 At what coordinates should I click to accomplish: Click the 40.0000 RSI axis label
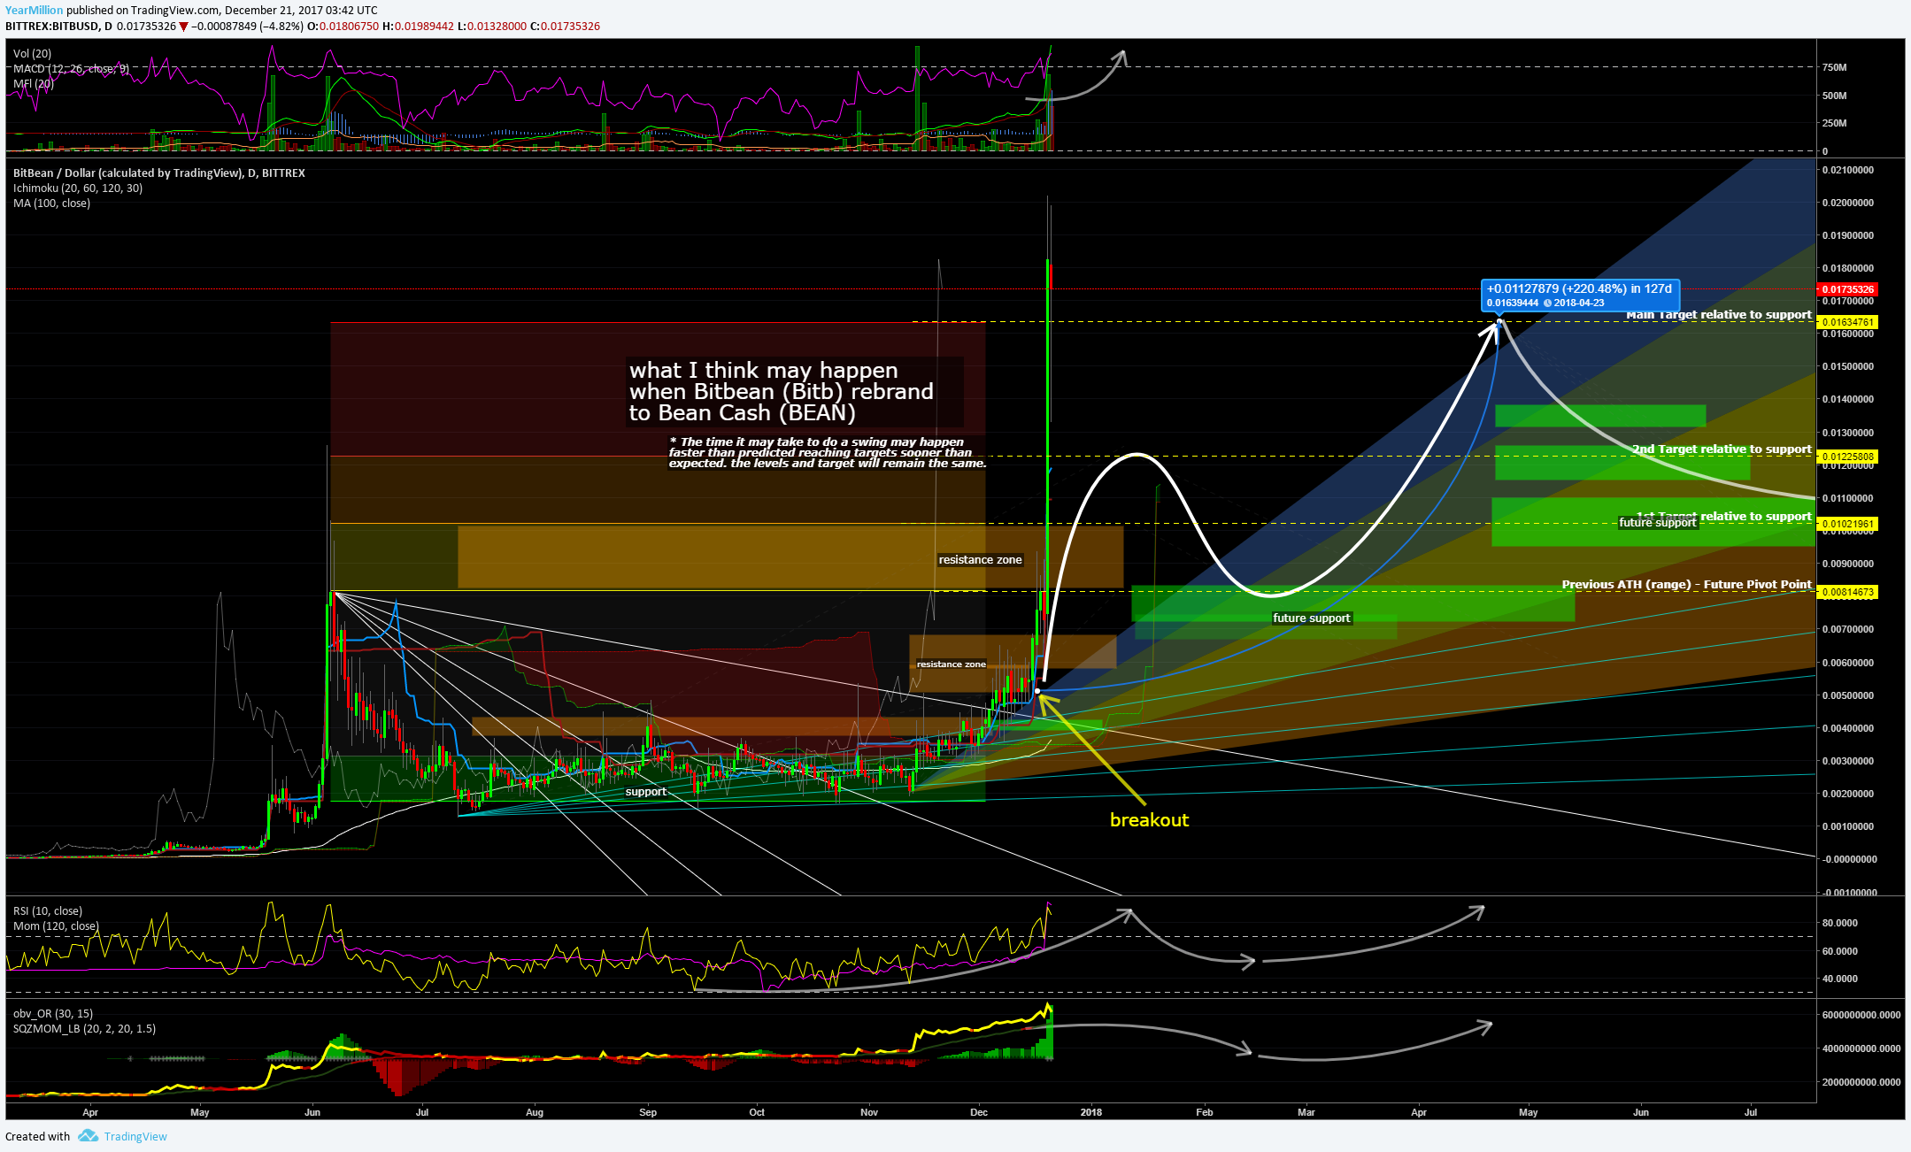(x=1839, y=979)
